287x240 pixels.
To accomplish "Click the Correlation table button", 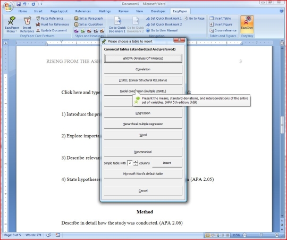I will click(x=143, y=69).
